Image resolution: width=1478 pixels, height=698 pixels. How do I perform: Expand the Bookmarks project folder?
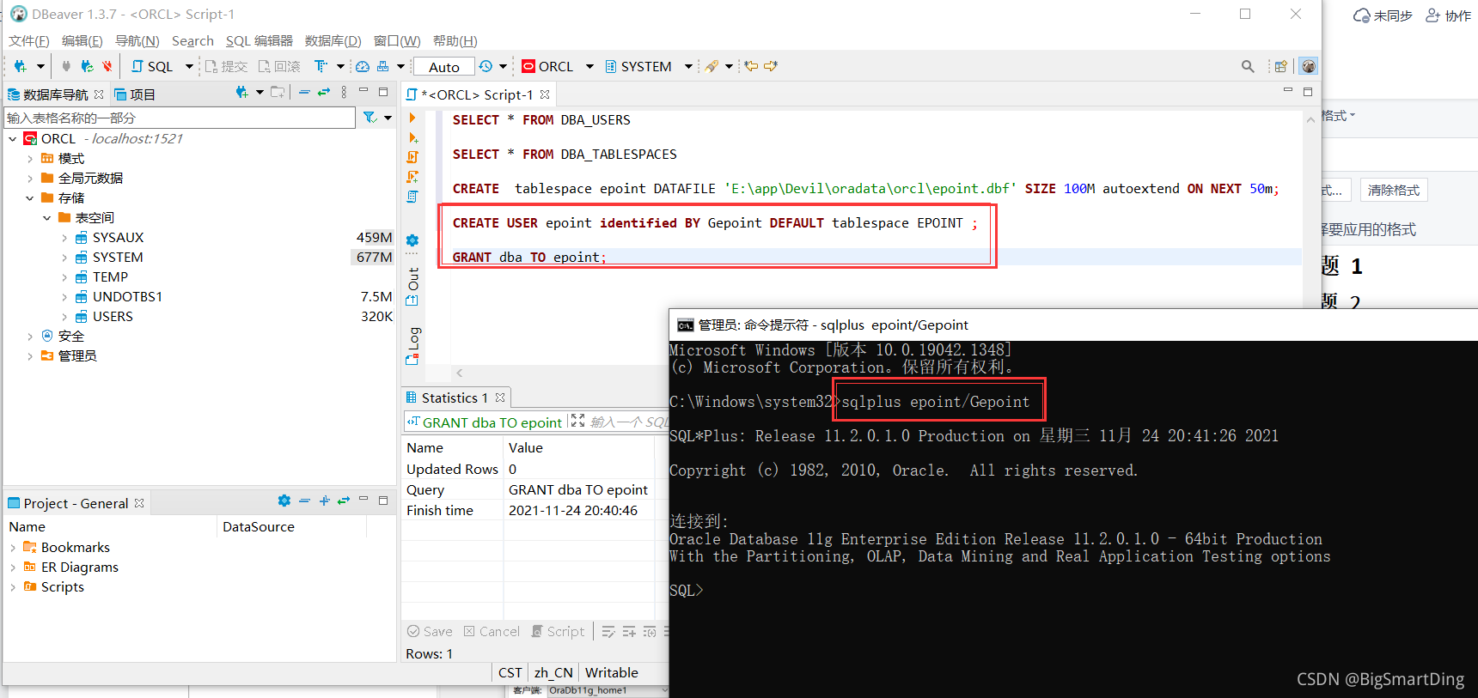coord(13,548)
